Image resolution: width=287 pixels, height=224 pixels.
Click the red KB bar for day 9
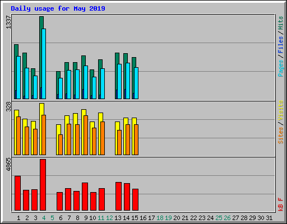click(x=85, y=197)
